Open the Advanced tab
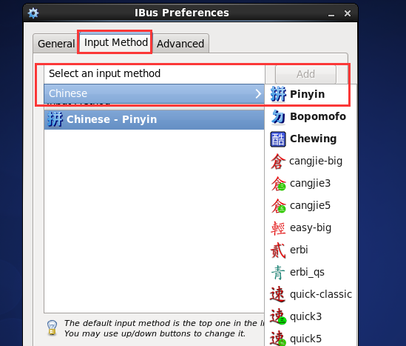This screenshot has height=346, width=406. 180,44
